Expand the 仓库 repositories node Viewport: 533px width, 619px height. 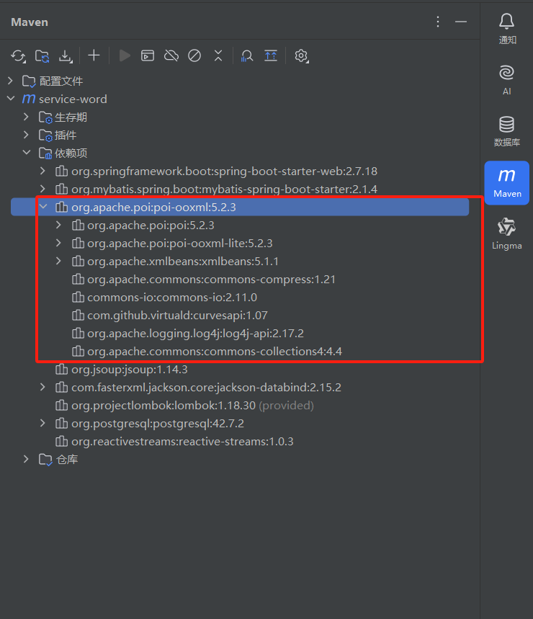pos(27,459)
